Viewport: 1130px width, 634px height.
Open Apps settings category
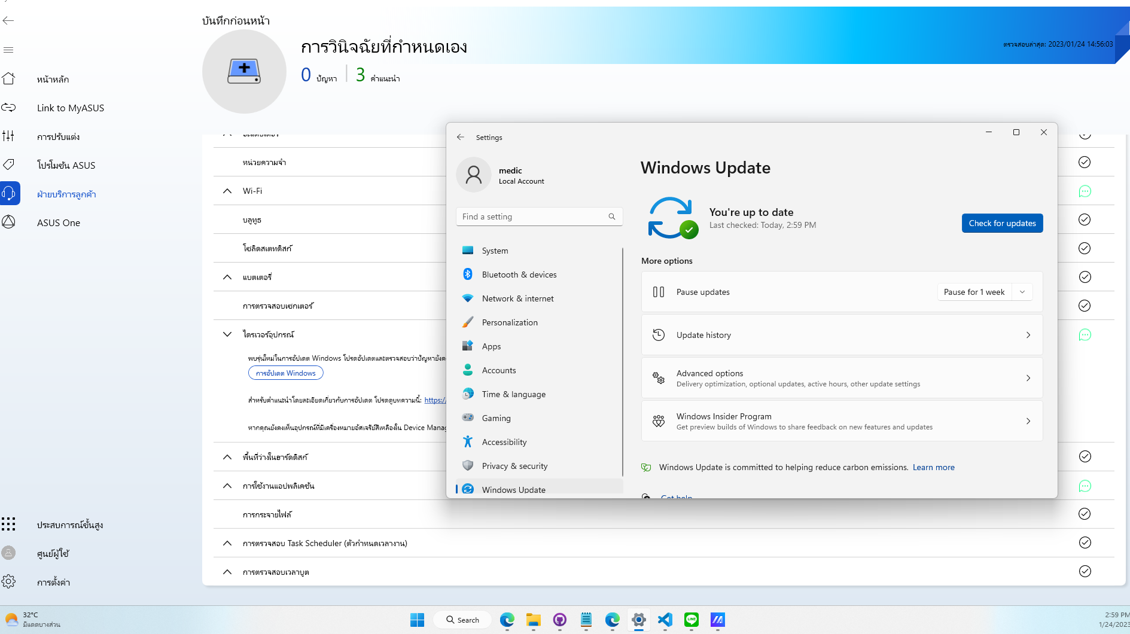point(540,346)
